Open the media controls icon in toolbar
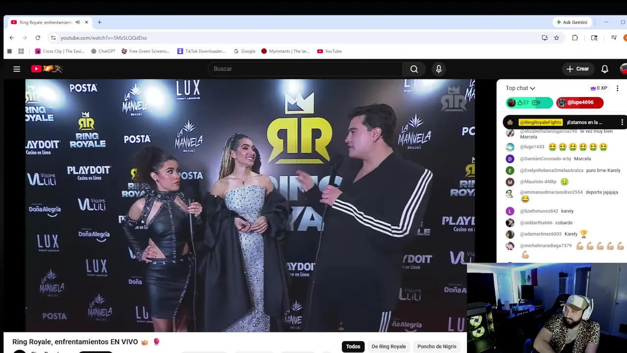627x353 pixels. point(614,38)
